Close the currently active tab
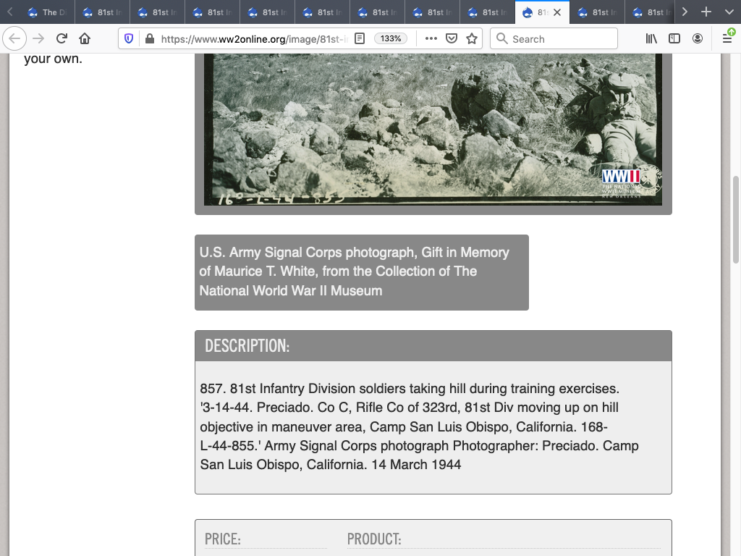The image size is (741, 556). click(557, 12)
